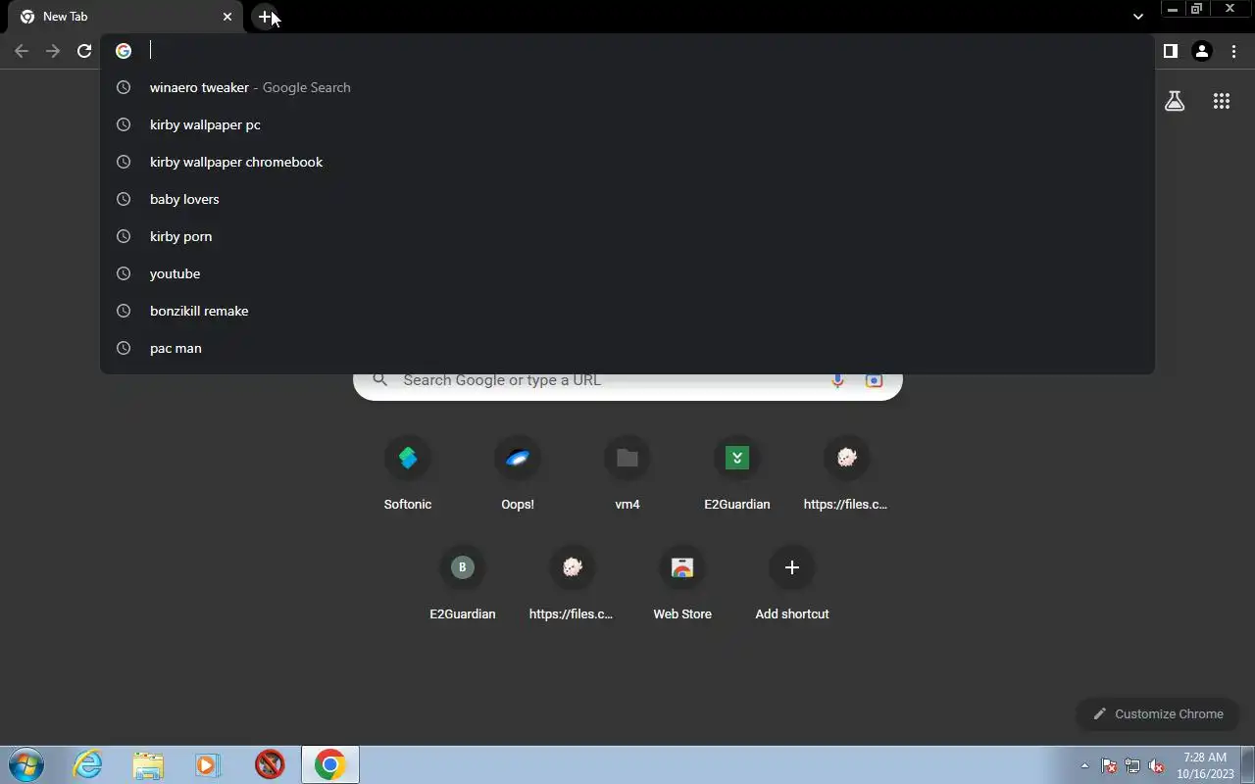Viewport: 1255px width, 784px height.
Task: Open the tab search chevron
Action: 1137,17
